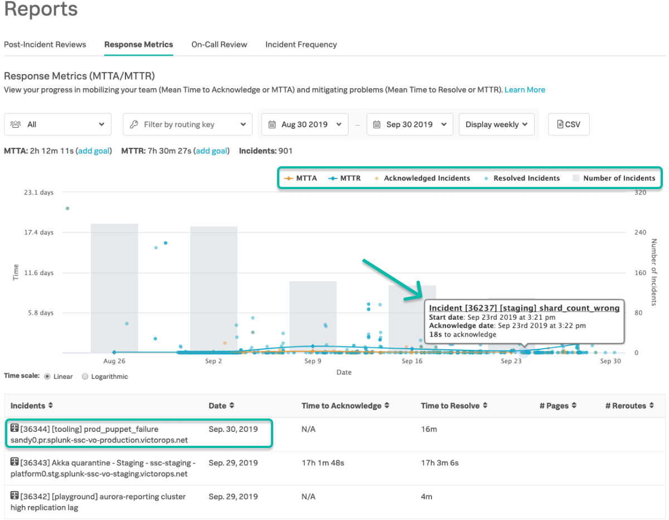The height and width of the screenshot is (520, 669).
Task: Click the sort arrows on # Pages column
Action: coord(575,406)
